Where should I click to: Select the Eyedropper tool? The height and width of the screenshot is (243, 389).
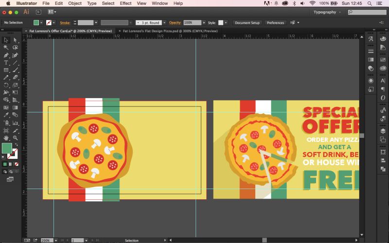pyautogui.click(x=6, y=115)
